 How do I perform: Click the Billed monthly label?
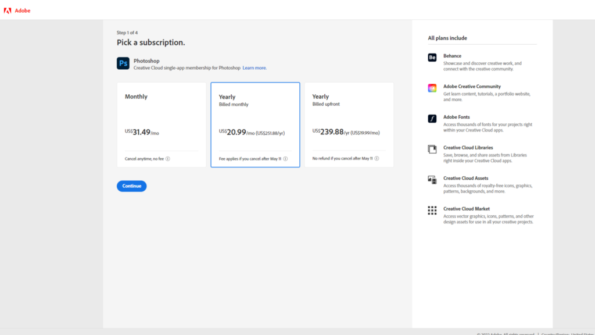[234, 105]
